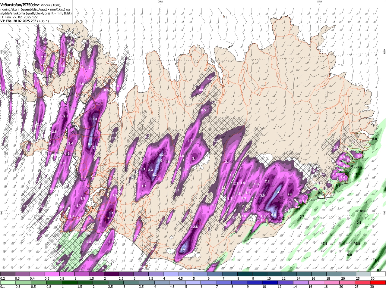The image size is (386, 289).
Task: Click the '20W' longitude label
Action: [x=160, y=2]
